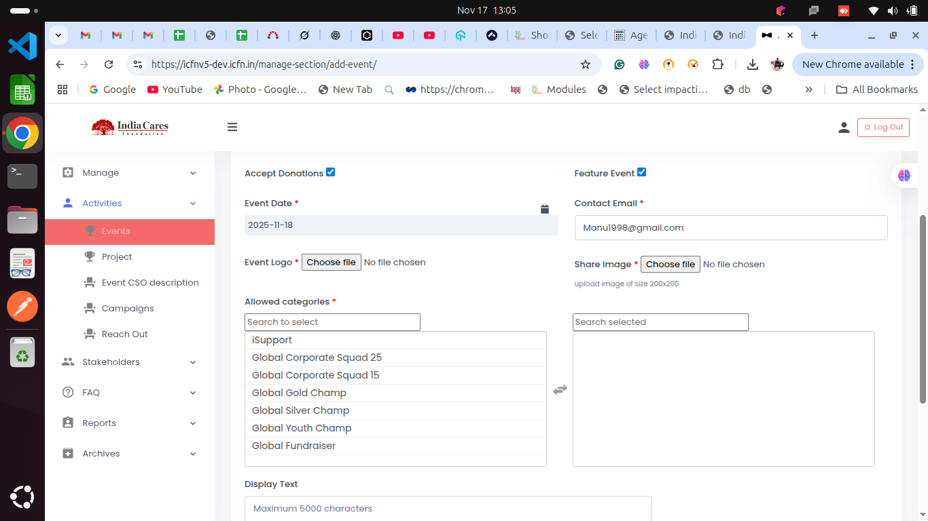928x521 pixels.
Task: Open the calendar icon for Event Date
Action: pyautogui.click(x=544, y=209)
